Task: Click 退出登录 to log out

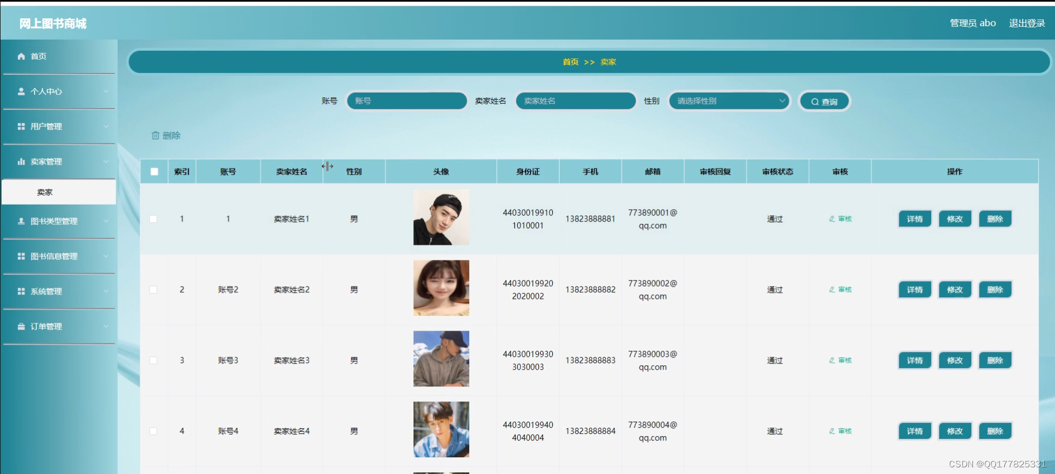Action: coord(1027,23)
